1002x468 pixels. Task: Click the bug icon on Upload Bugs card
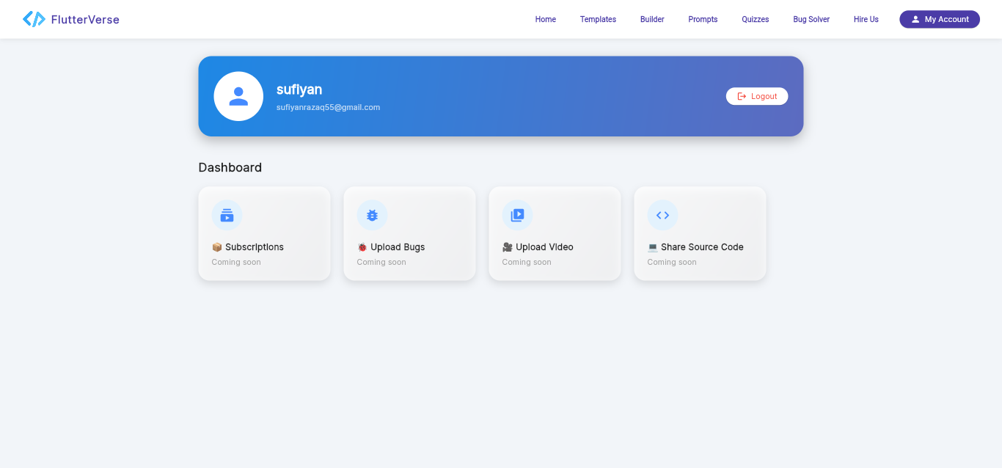(x=372, y=215)
